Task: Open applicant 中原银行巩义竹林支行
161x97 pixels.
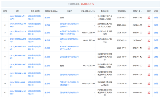Action: (69, 48)
